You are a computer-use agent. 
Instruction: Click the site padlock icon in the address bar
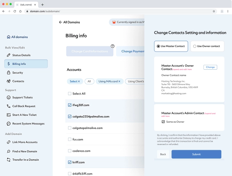(x=27, y=11)
